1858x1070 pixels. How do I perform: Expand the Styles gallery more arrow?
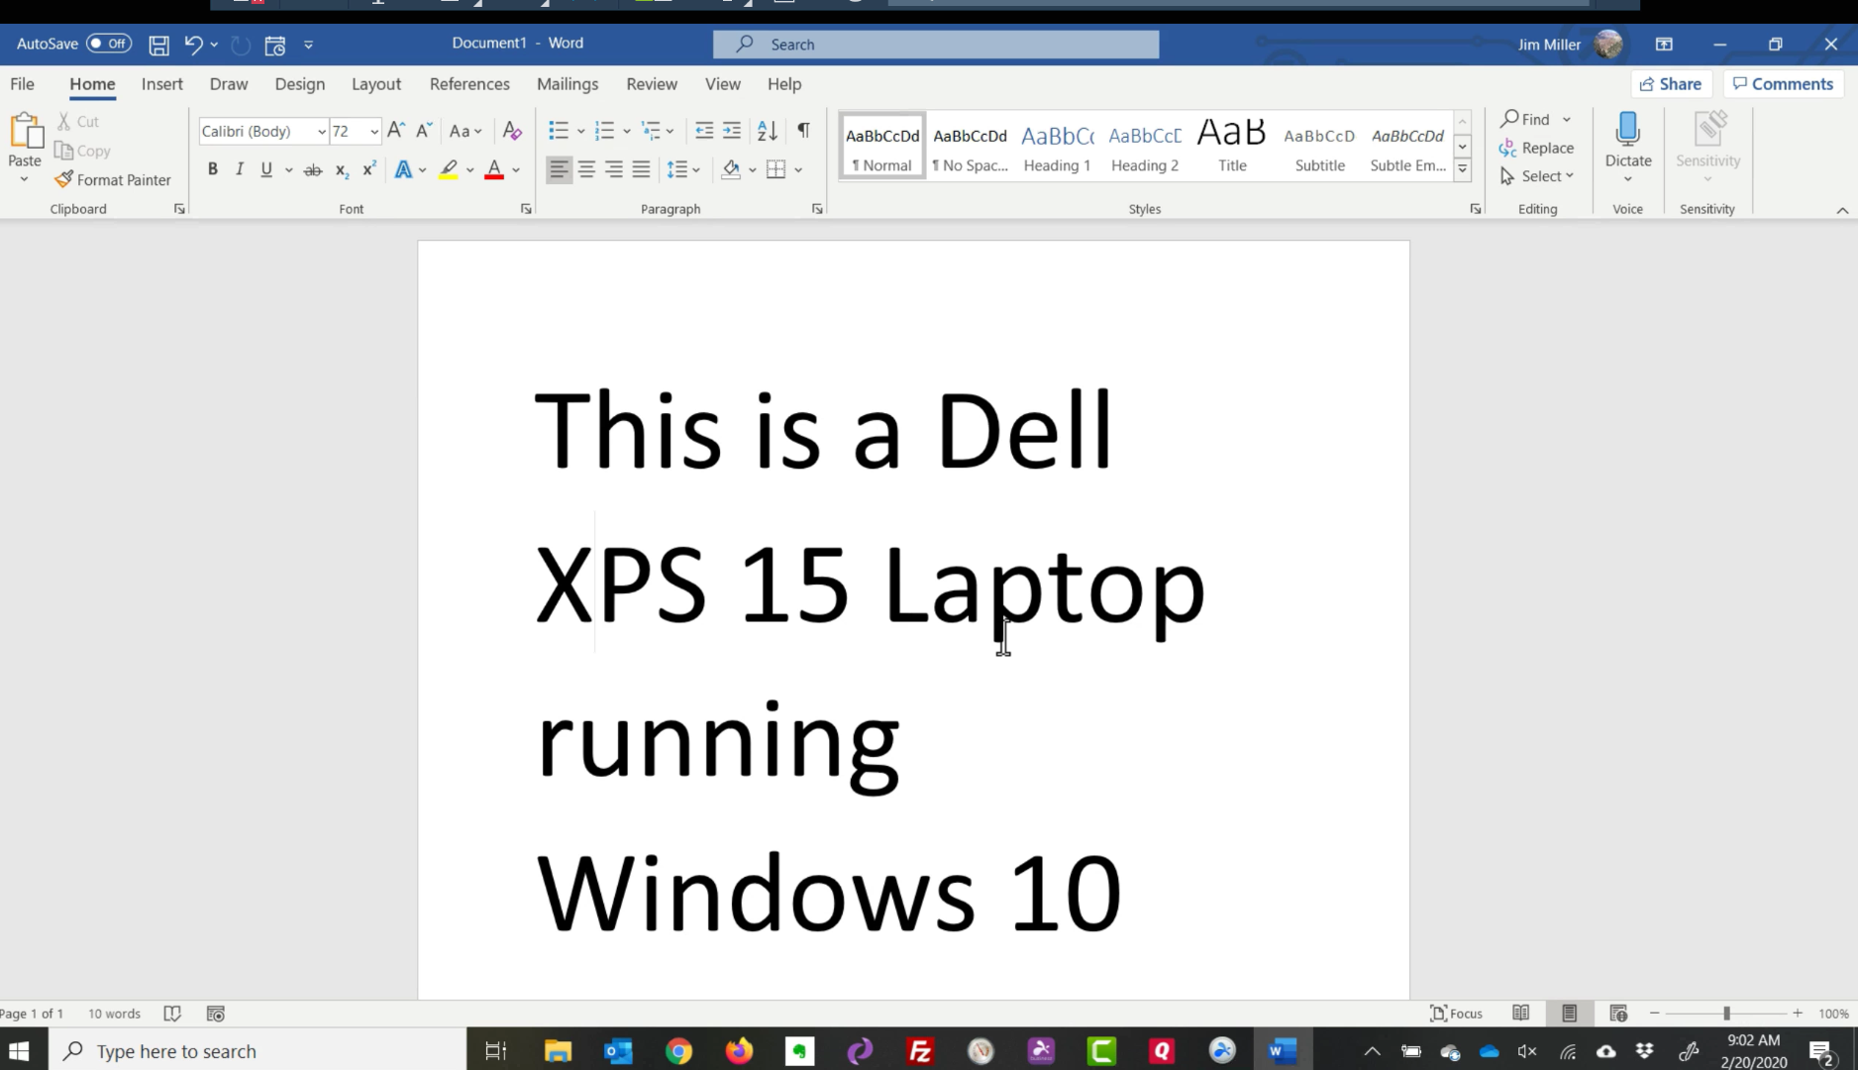coord(1462,169)
